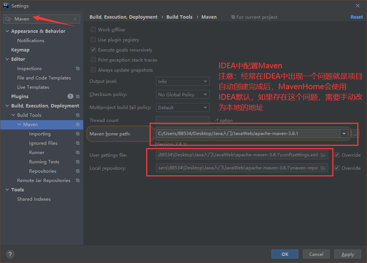The image size is (367, 263).
Task: Click the project-level icon beside Plugins
Action: pos(78,97)
